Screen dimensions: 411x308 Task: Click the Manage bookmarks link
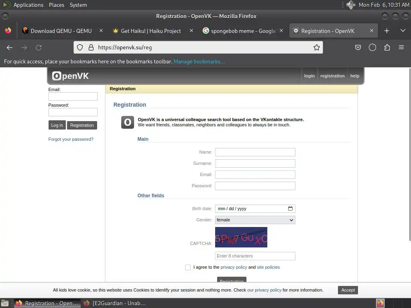point(199,61)
